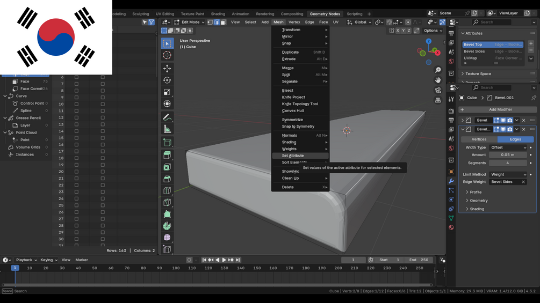This screenshot has height=303, width=540.
Task: Open the Limit Method Weight dropdown
Action: (508, 174)
